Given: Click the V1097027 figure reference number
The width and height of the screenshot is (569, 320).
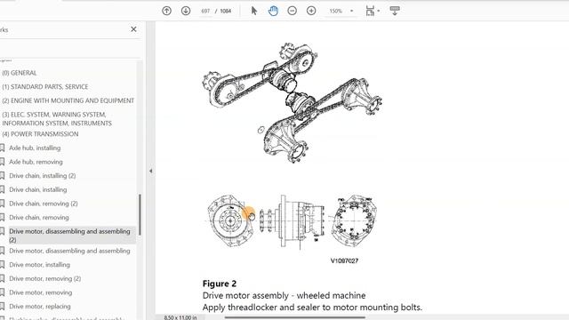Looking at the screenshot, I should (x=344, y=260).
